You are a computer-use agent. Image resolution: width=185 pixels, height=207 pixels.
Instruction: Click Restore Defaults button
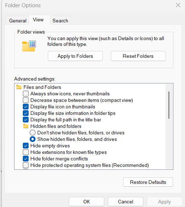pyautogui.click(x=148, y=182)
